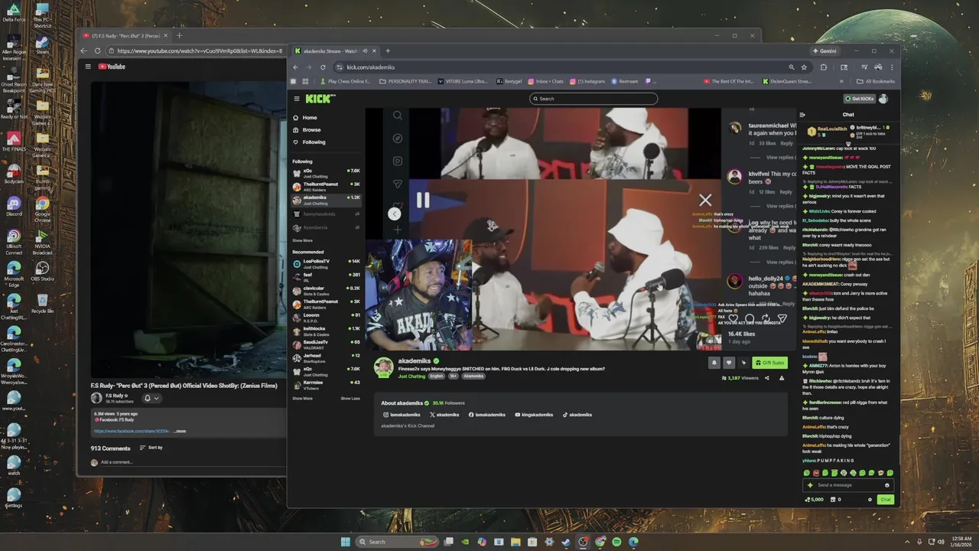Click the green Chat send button
Viewport: 979px width, 551px height.
[x=885, y=500]
